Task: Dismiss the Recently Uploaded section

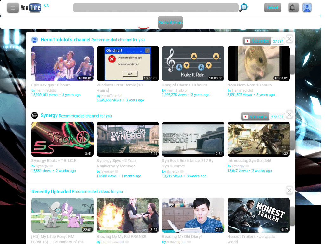Action: pyautogui.click(x=289, y=190)
